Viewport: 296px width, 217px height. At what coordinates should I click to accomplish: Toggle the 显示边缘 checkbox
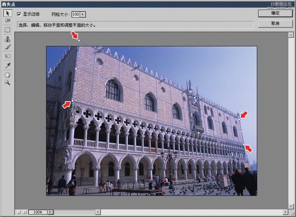[19, 14]
